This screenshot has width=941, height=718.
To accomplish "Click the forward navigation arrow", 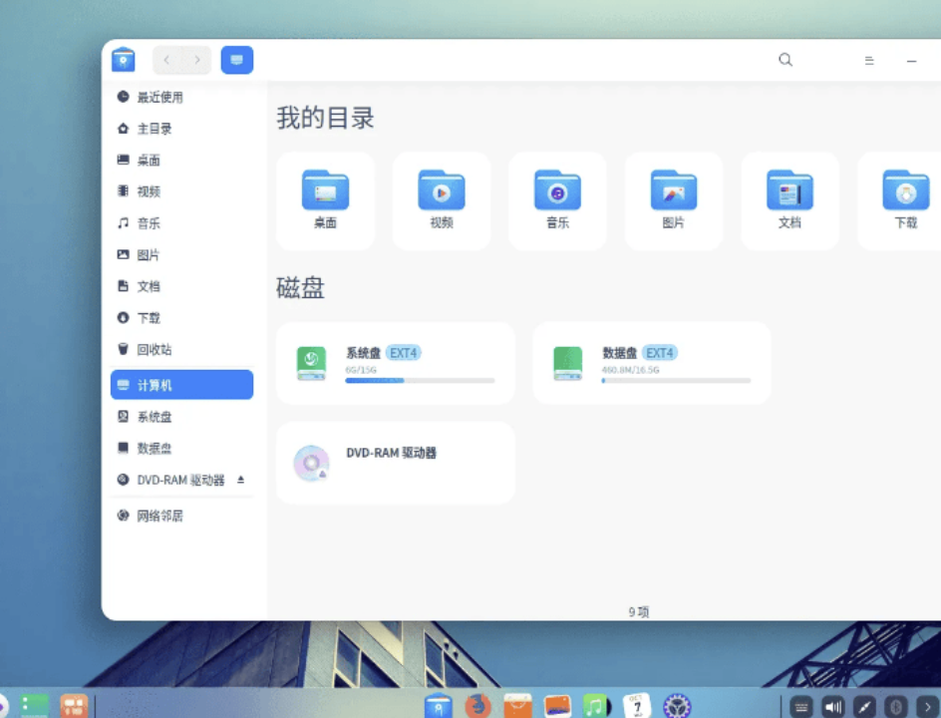I will pos(196,60).
